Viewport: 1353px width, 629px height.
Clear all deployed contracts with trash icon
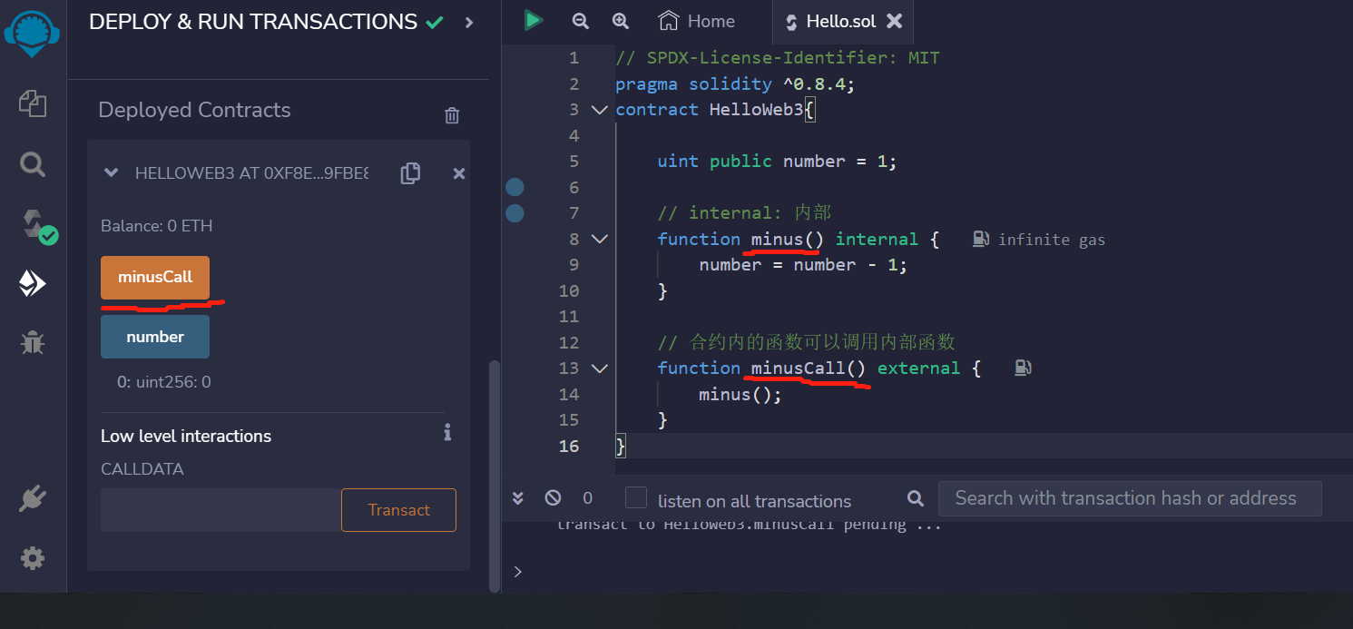click(x=452, y=115)
